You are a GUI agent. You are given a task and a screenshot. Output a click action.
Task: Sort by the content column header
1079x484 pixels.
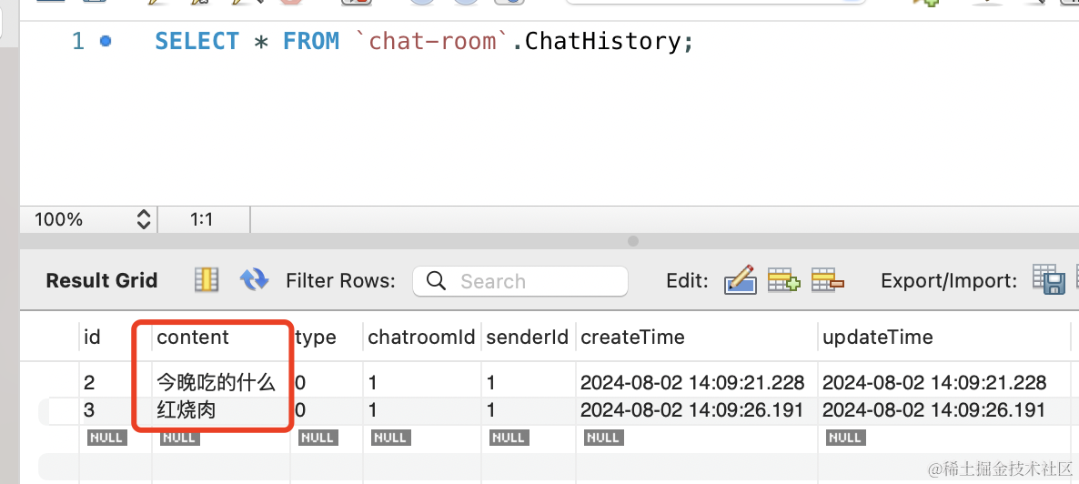pyautogui.click(x=193, y=338)
